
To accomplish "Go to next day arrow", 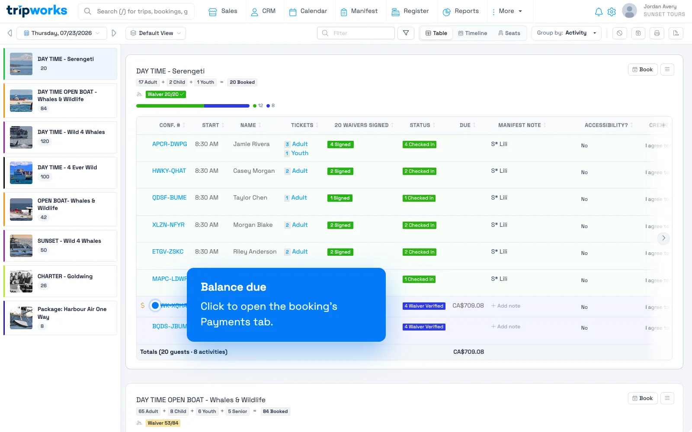I will coord(114,33).
